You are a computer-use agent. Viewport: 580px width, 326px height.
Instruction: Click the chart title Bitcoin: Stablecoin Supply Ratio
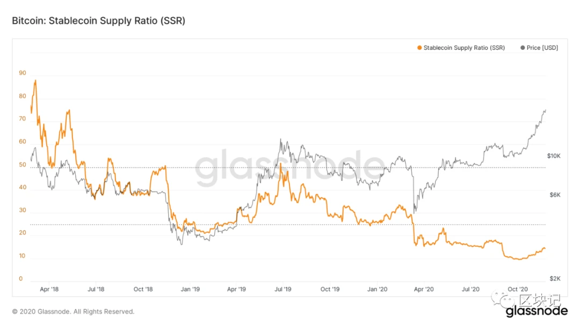click(x=99, y=21)
